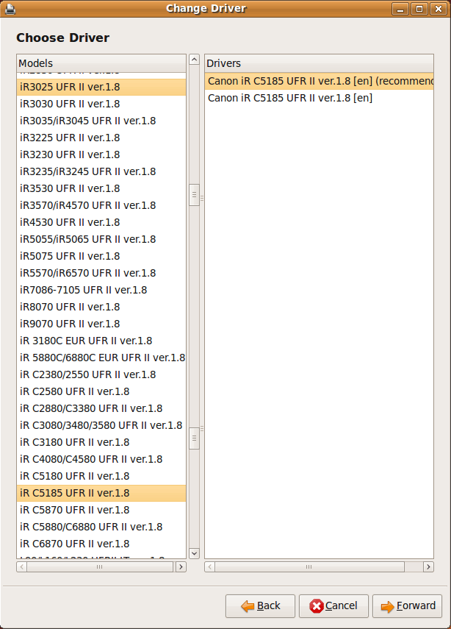This screenshot has height=629, width=451.
Task: Choose iR5570/iR6570 UFR II ver.1.8
Action: click(x=101, y=273)
